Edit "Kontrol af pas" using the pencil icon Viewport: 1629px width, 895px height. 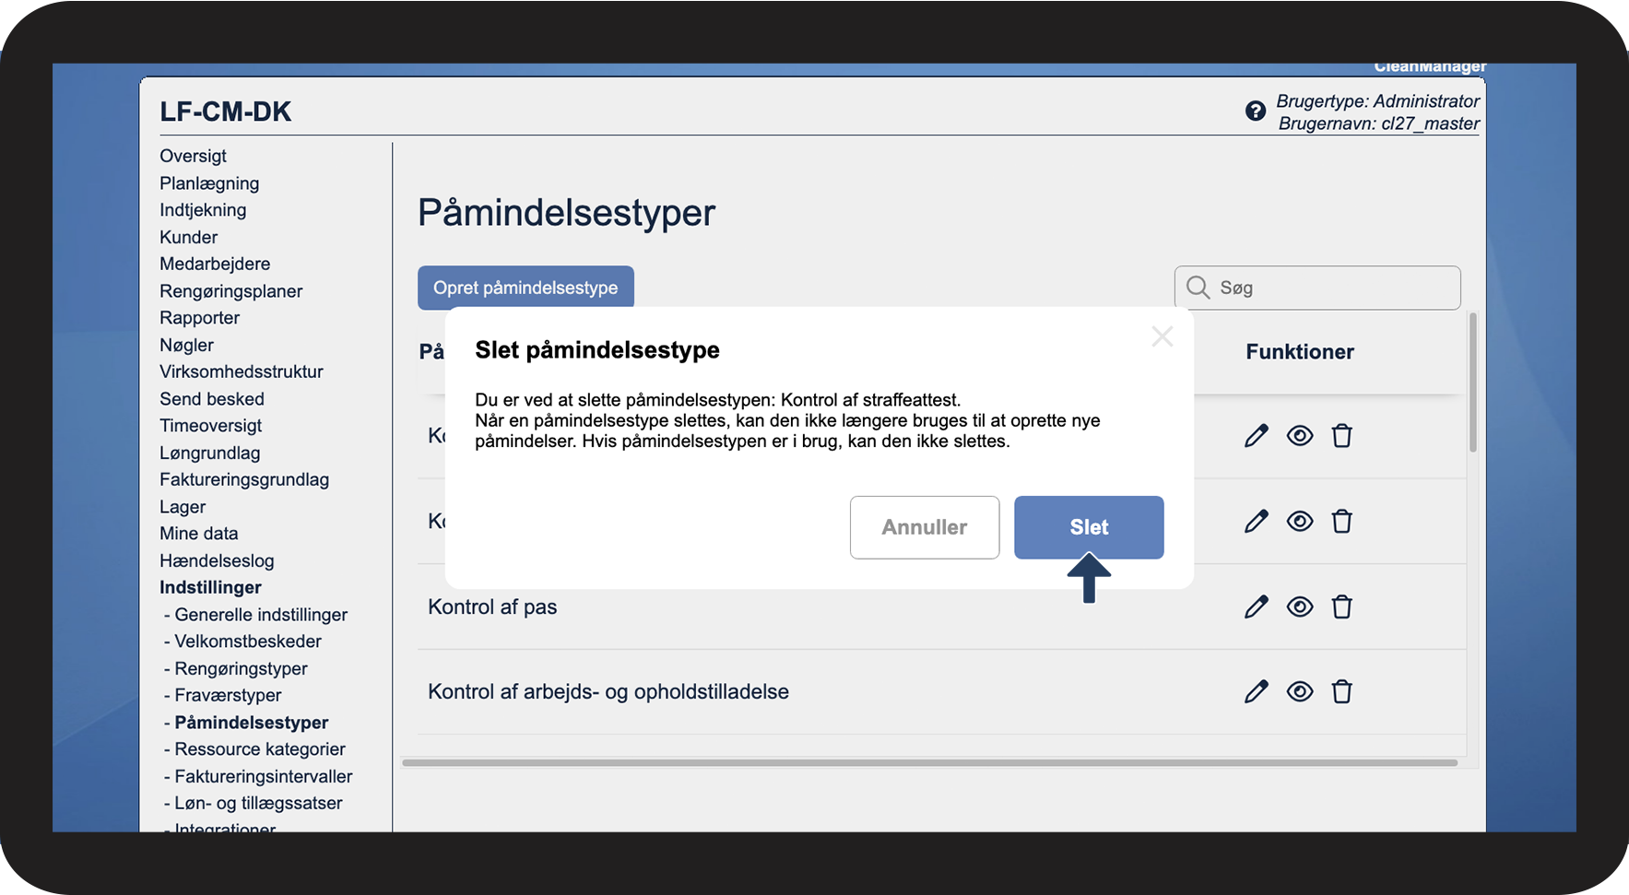1256,606
